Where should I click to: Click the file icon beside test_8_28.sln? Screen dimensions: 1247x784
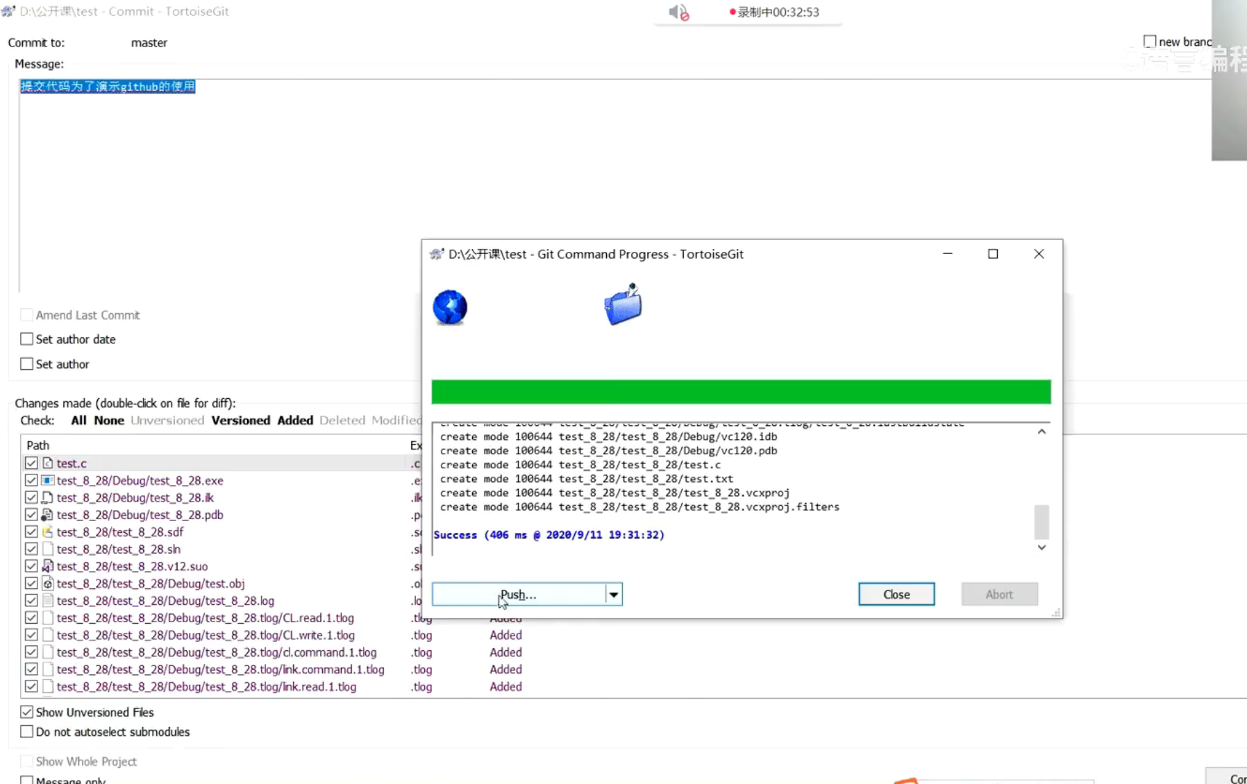pyautogui.click(x=48, y=549)
